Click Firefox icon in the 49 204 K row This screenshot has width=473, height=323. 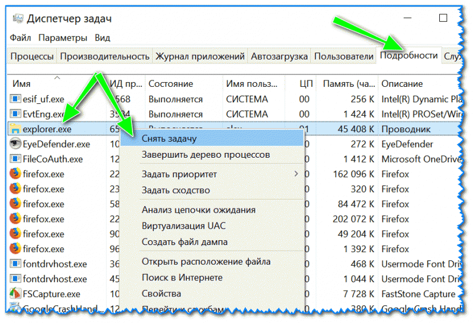(15, 233)
